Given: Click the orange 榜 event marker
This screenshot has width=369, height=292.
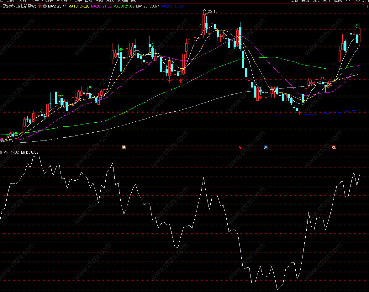Looking at the screenshot, I should click(124, 147).
